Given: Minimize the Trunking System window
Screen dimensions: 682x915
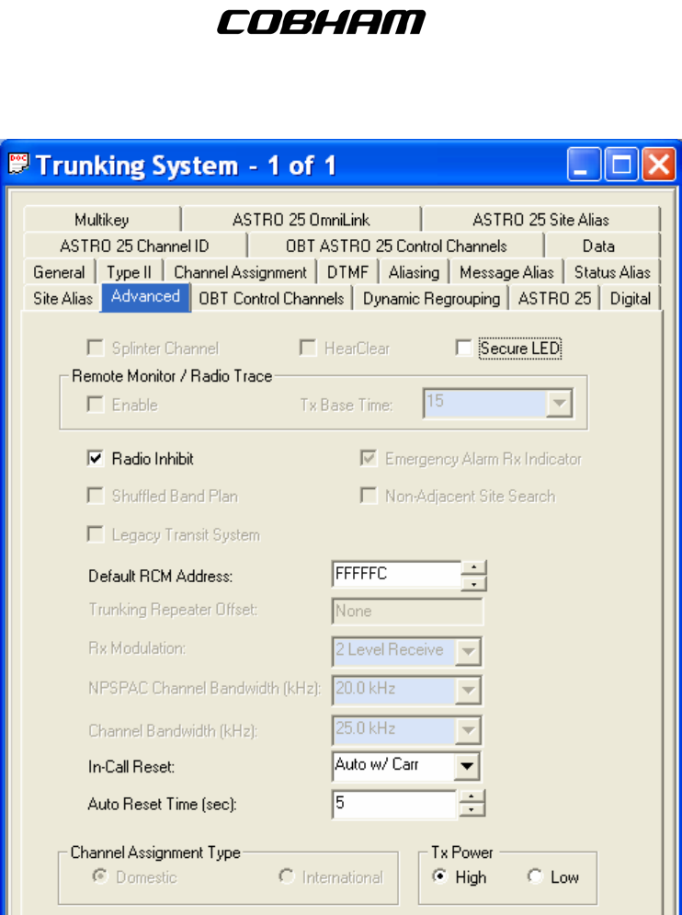Looking at the screenshot, I should 584,164.
